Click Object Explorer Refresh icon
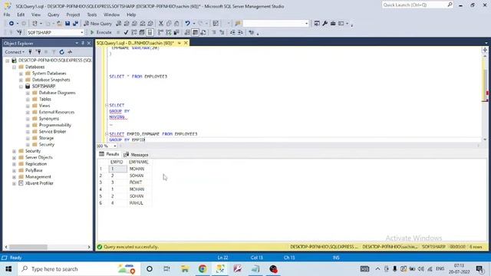 pyautogui.click(x=61, y=52)
